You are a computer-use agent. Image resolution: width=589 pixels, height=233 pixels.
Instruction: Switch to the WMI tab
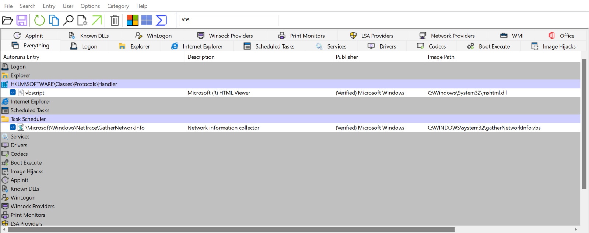pos(512,36)
